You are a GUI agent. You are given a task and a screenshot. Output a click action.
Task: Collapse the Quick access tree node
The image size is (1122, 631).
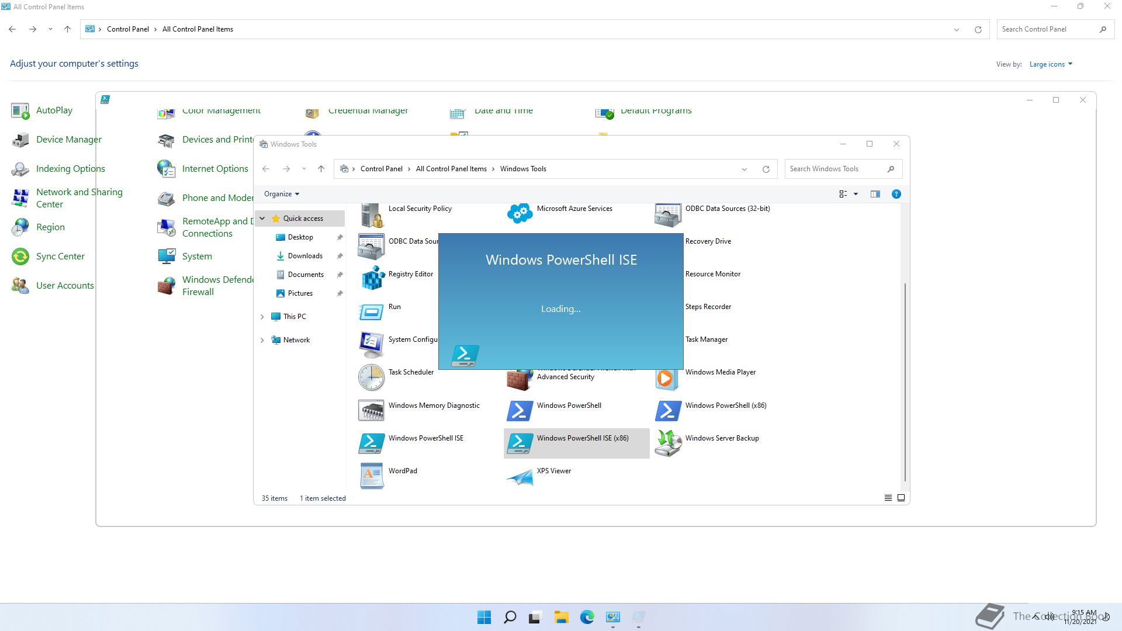[x=262, y=219]
